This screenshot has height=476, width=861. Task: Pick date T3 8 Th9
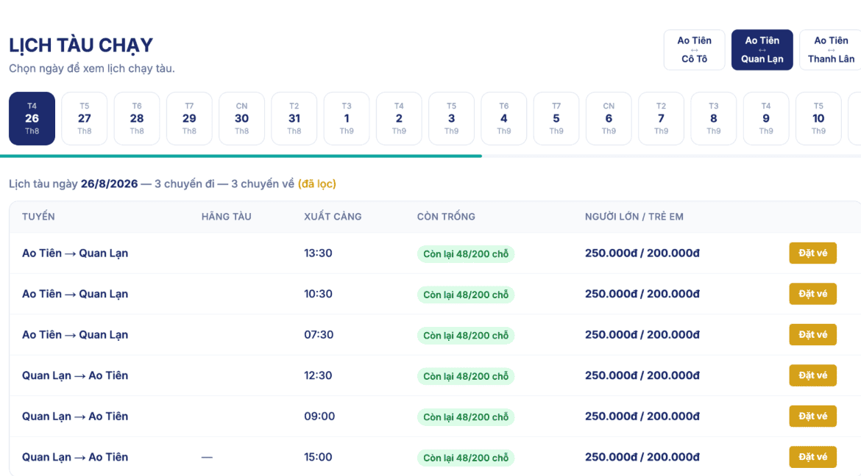pos(714,118)
